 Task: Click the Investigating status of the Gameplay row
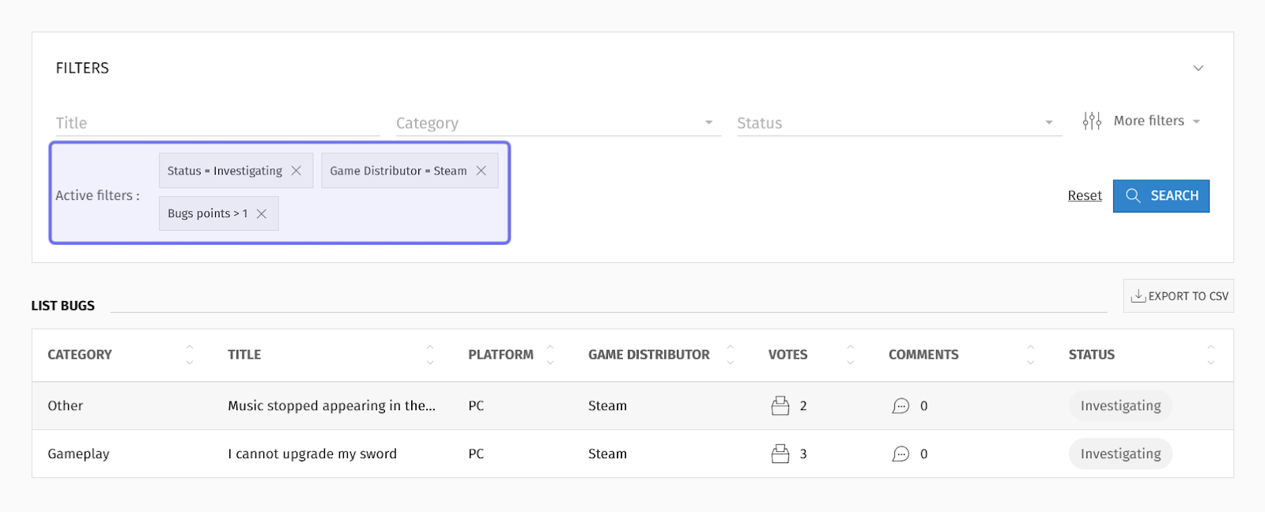click(1120, 454)
